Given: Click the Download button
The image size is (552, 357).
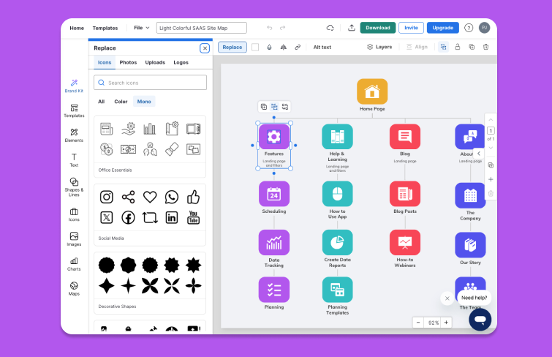Looking at the screenshot, I should [x=377, y=28].
